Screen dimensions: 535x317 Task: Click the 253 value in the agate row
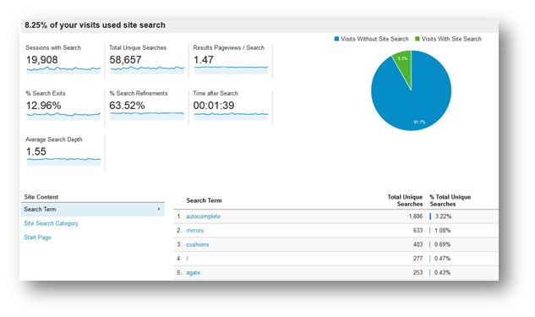418,272
